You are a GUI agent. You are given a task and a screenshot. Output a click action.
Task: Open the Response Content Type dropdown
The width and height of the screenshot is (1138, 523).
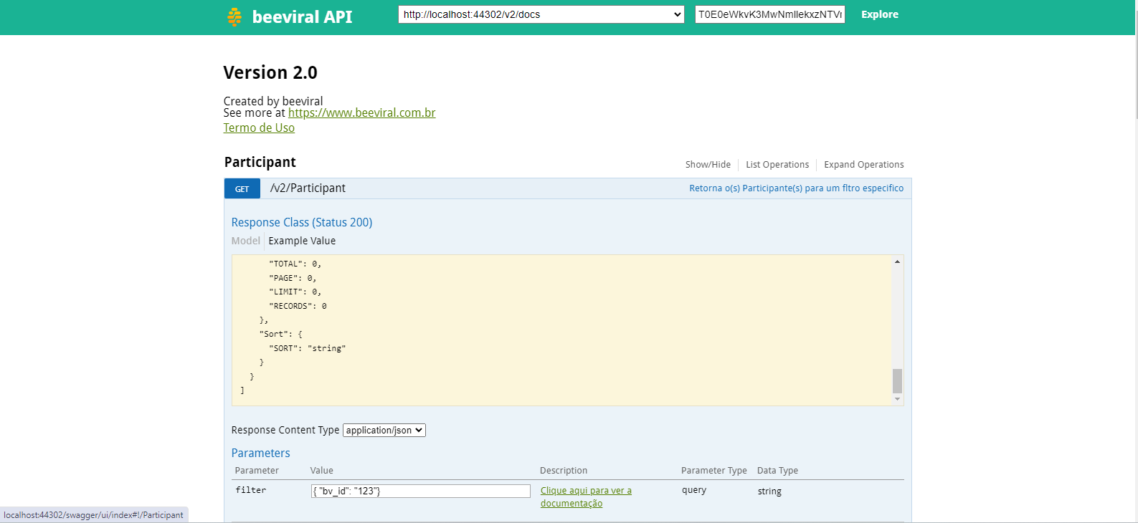coord(384,430)
